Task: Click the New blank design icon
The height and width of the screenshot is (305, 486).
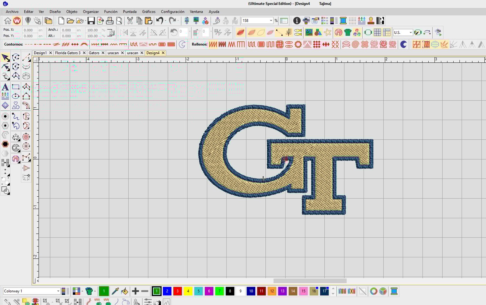Action: click(61, 21)
